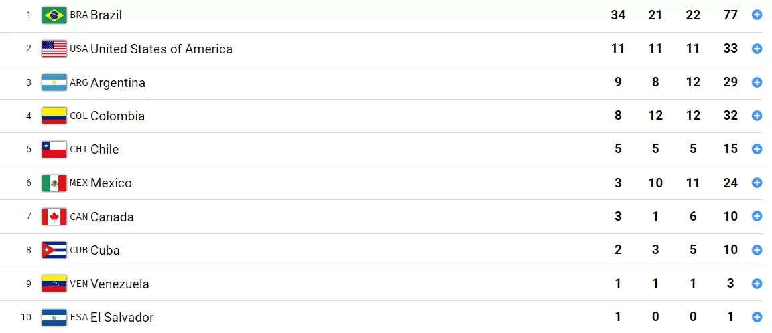
Task: Click the United States flag icon
Action: click(x=54, y=49)
